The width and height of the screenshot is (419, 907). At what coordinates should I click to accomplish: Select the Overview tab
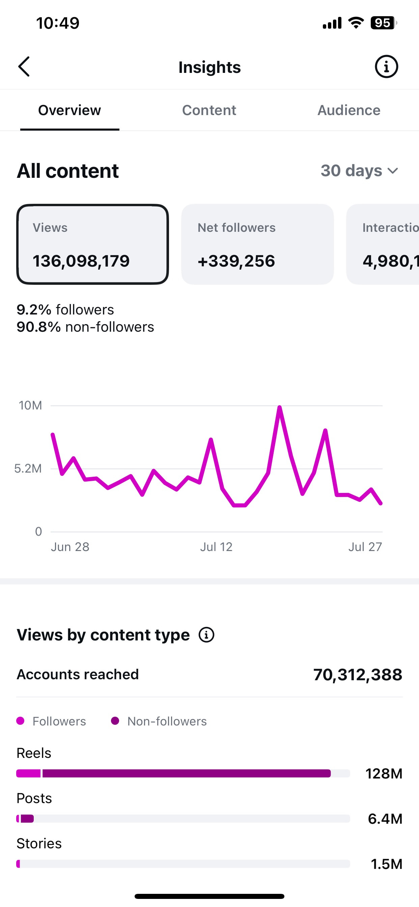tap(69, 110)
